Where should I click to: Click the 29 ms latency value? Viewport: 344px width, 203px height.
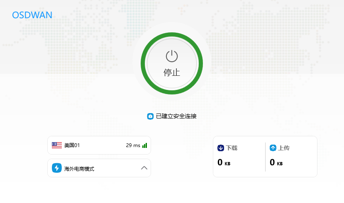click(x=133, y=145)
